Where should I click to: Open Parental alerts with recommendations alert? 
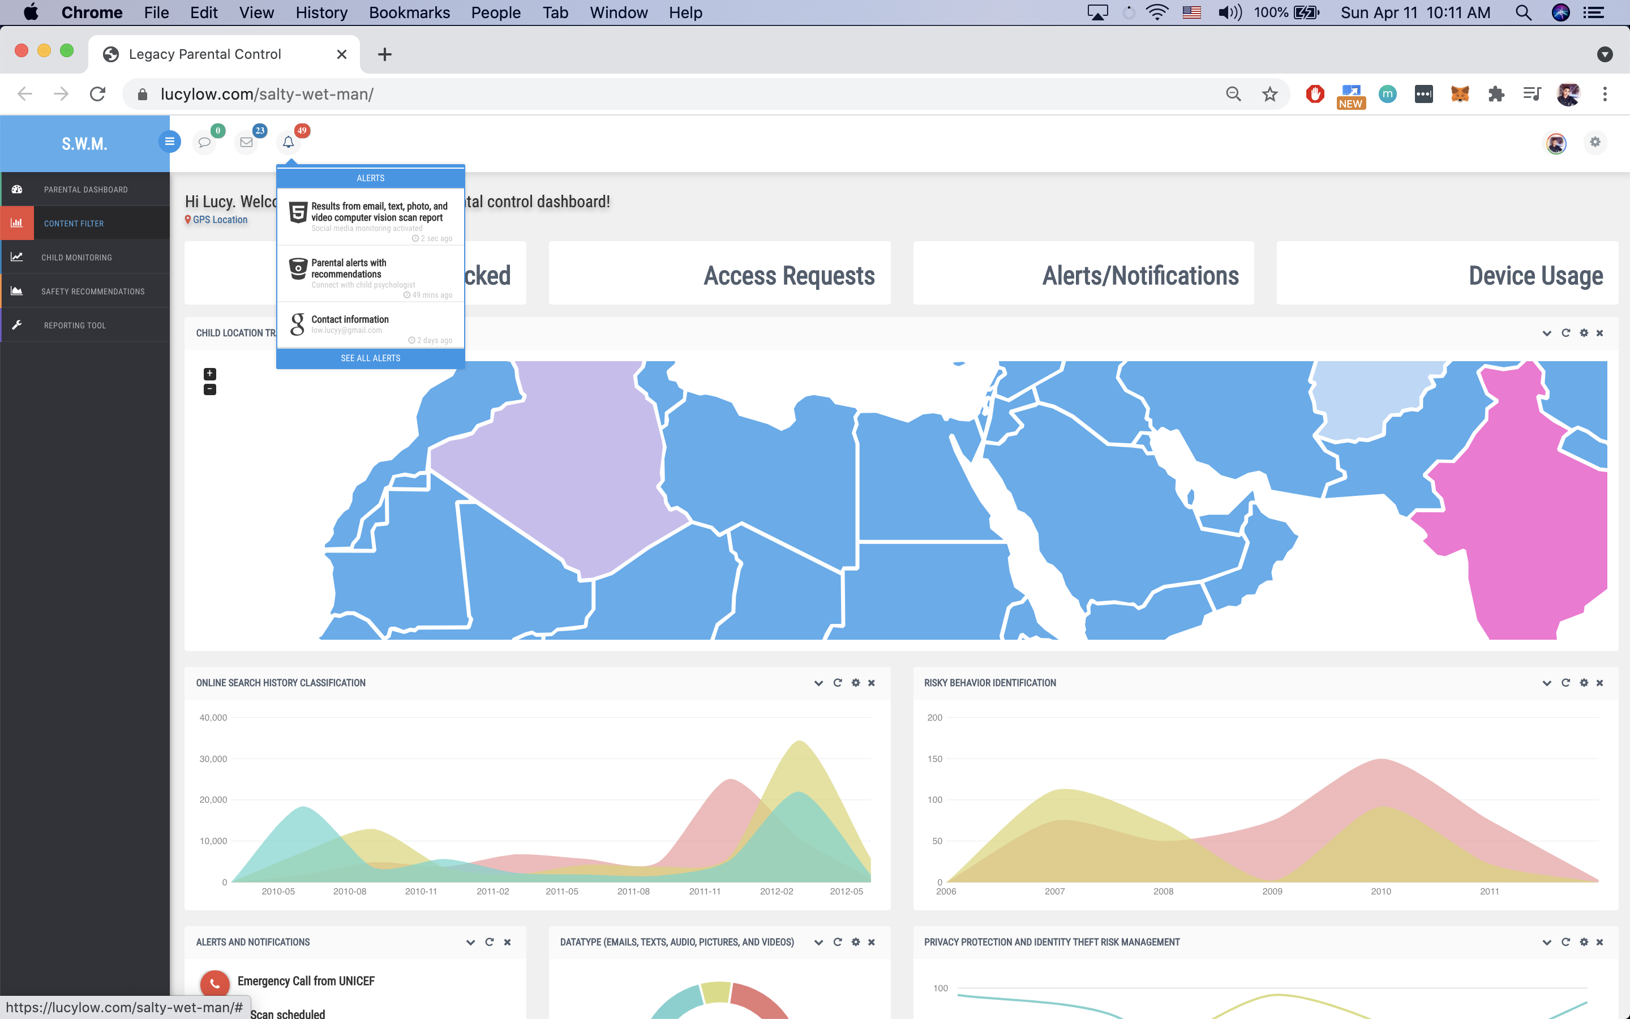coord(371,273)
